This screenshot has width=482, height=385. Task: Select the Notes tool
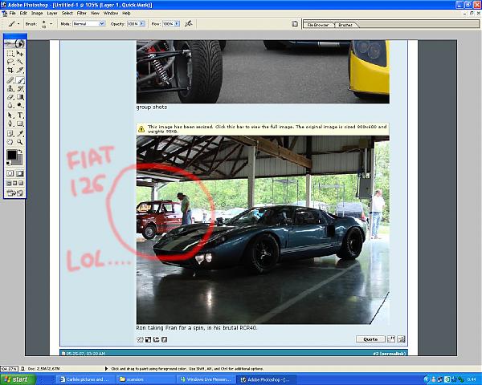tap(10, 133)
